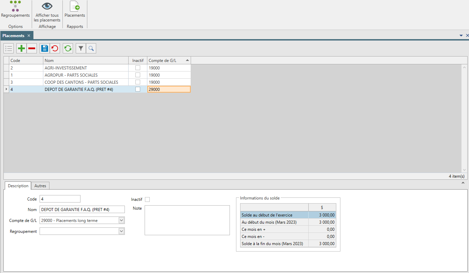
Task: Toggle Inactif checkbox for DEPOT DE GARANTIE row
Action: [x=138, y=89]
